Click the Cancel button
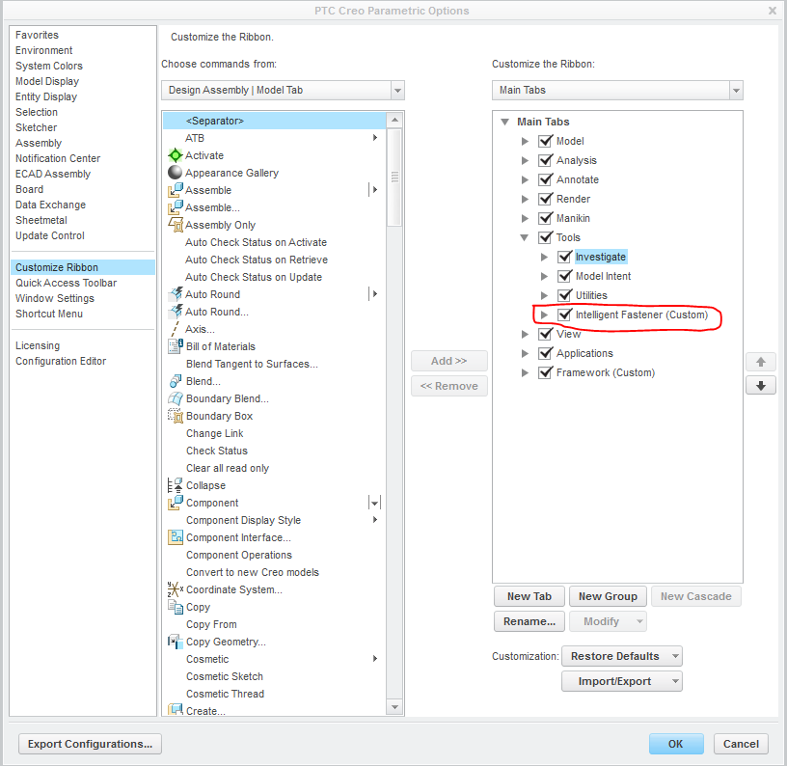 [741, 744]
